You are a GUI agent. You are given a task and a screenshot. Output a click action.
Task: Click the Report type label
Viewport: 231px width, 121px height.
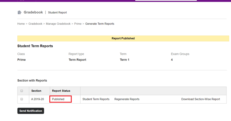76,54
